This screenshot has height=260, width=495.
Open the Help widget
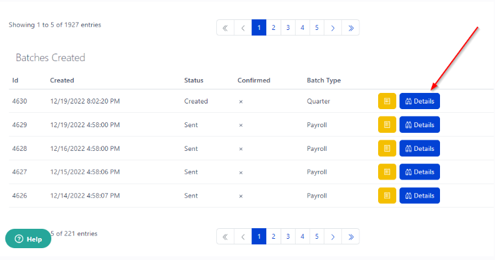click(28, 239)
